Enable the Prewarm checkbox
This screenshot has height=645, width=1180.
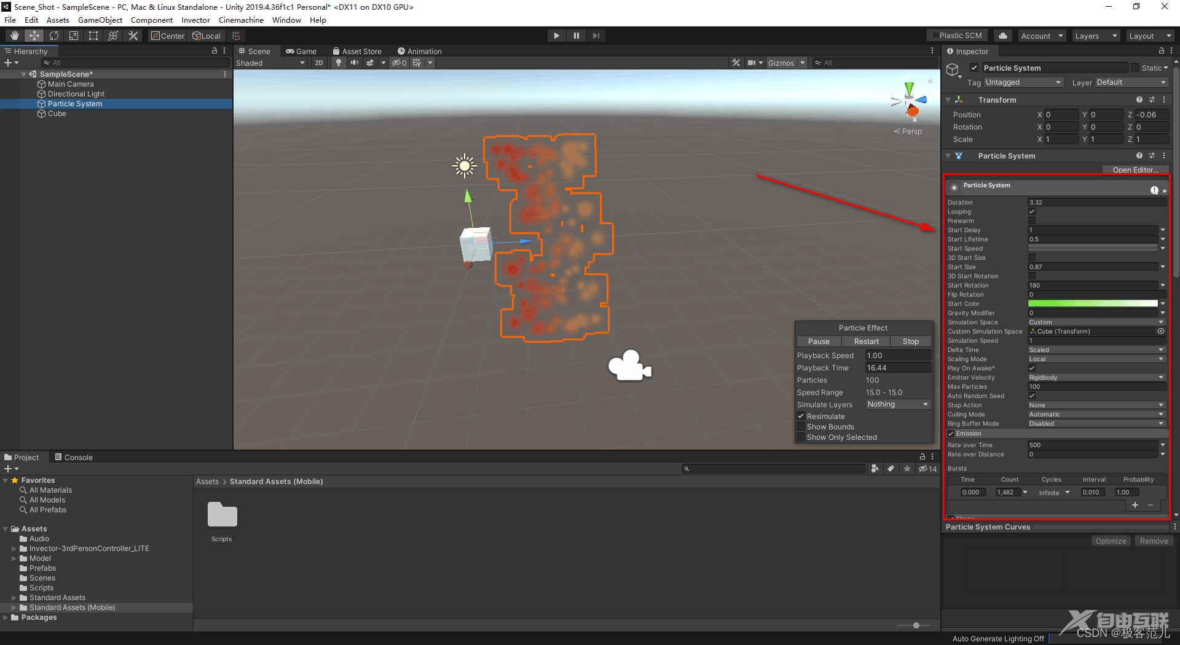[1032, 221]
